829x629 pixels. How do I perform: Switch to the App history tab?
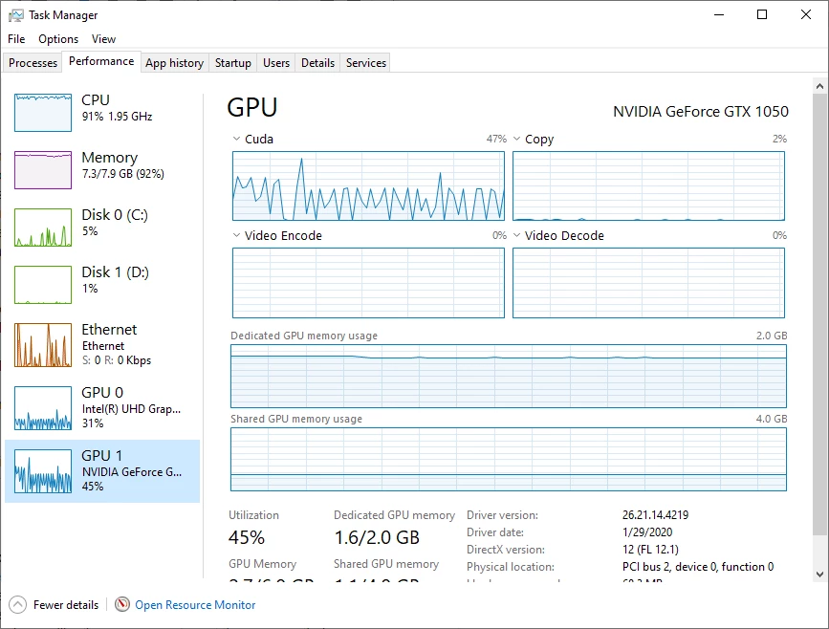174,63
